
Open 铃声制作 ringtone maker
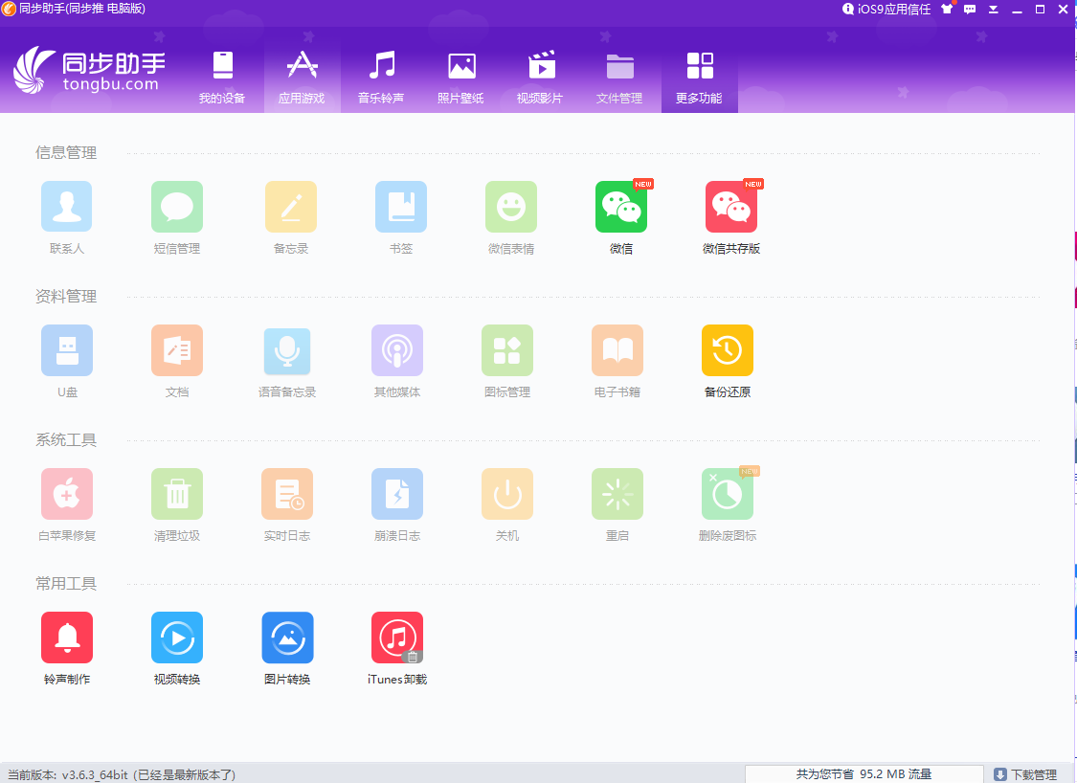tap(67, 638)
